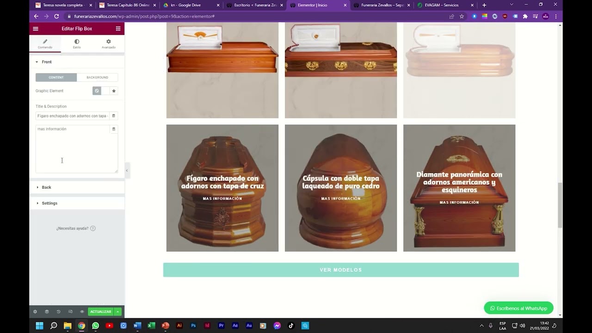Switch to the Contenido tab
This screenshot has width=592, height=333.
pyautogui.click(x=45, y=44)
